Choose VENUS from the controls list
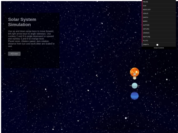Screen dimensions: 178x133 tap(159, 13)
